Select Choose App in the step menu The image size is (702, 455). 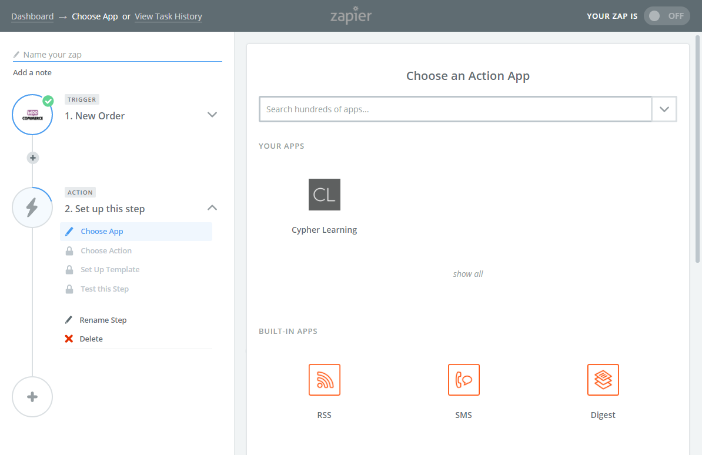[136, 232]
